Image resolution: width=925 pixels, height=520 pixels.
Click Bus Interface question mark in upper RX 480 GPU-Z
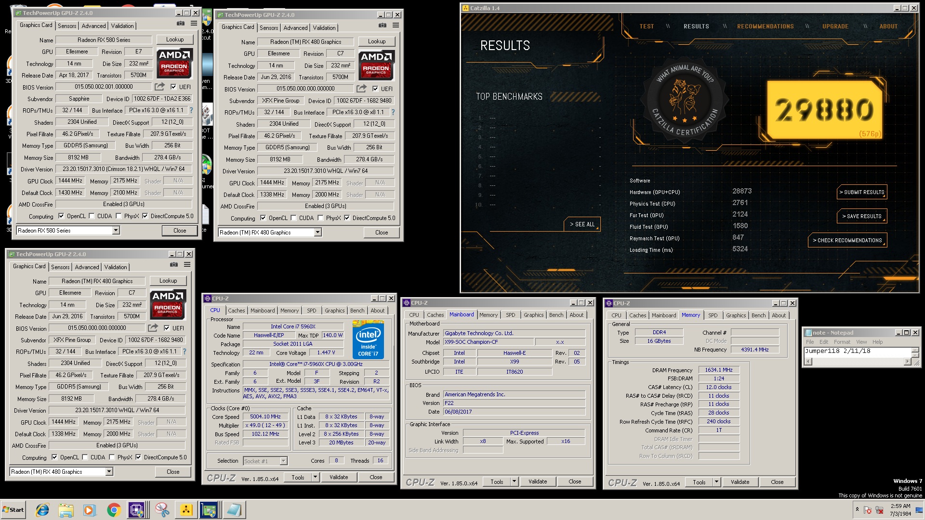(x=393, y=112)
